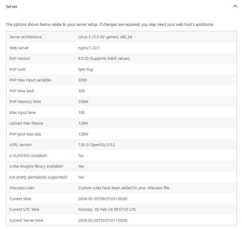Viewport: 242px width, 229px height.
Task: Click the Server accordion heading
Action: (x=12, y=6)
